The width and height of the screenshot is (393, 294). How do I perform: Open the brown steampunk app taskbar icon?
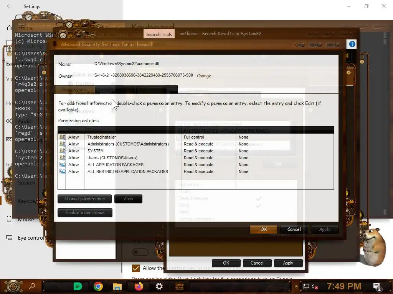180,286
